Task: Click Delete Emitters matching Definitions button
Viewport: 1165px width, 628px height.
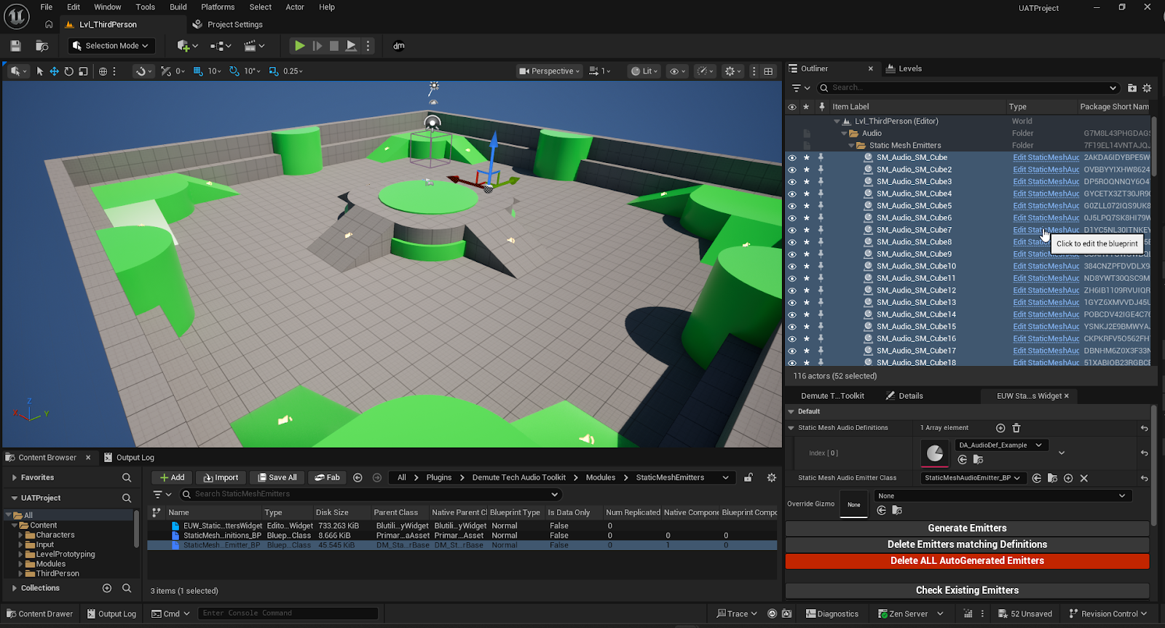Action: [x=967, y=544]
